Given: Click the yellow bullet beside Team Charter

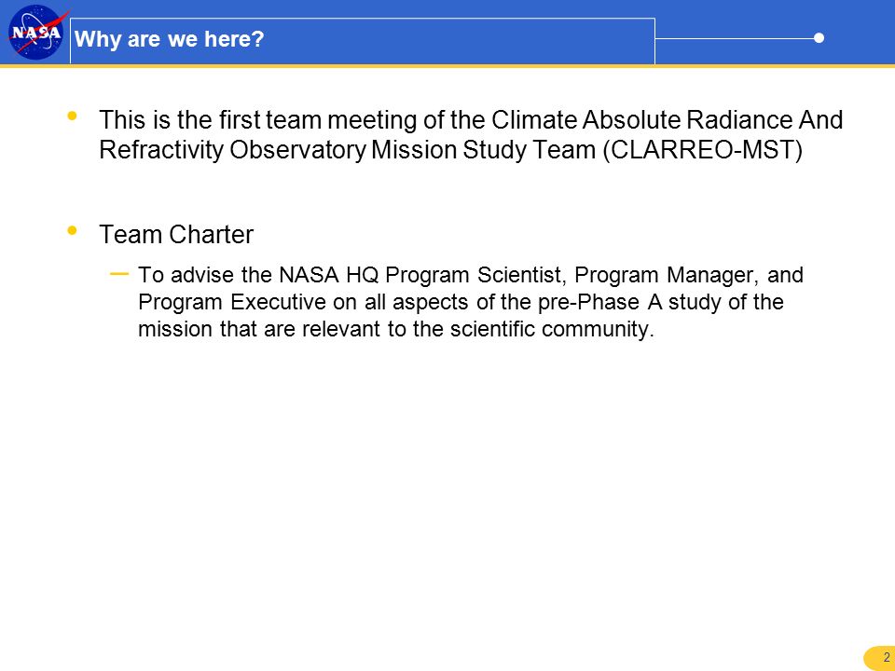Looking at the screenshot, I should coord(72,230).
